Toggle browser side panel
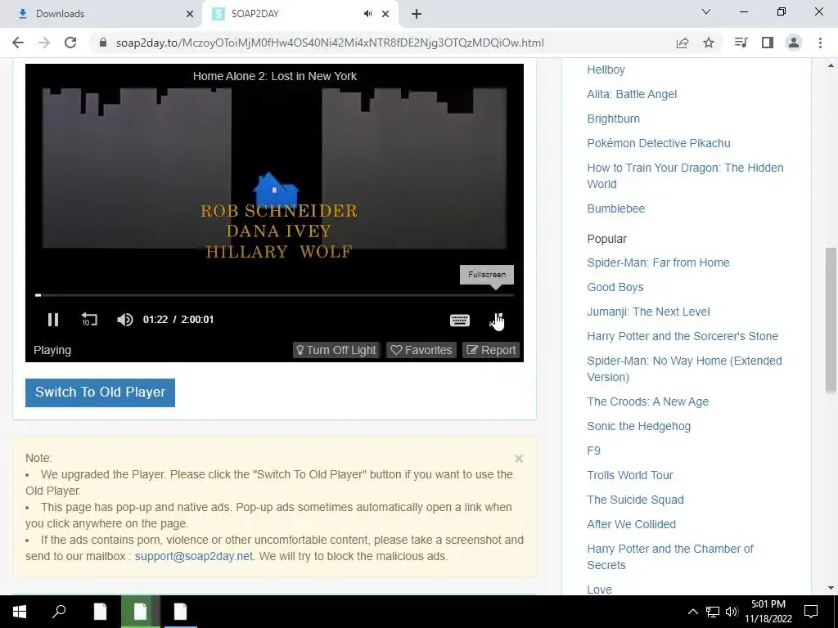The image size is (838, 628). (768, 43)
